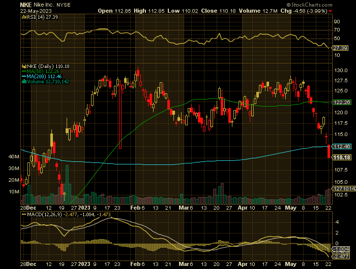
Task: Click the tallest green volume bar in December
Action: click(67, 184)
